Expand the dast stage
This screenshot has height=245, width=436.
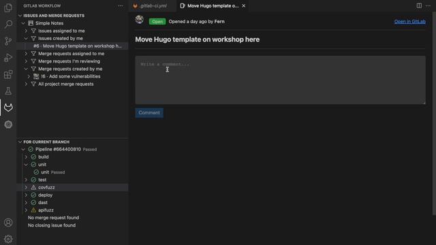tap(26, 203)
